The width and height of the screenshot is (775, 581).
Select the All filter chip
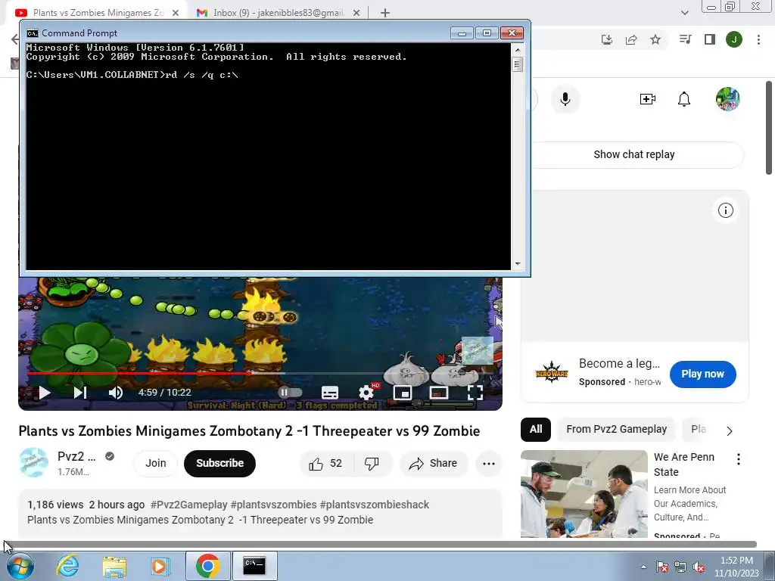[x=536, y=430]
